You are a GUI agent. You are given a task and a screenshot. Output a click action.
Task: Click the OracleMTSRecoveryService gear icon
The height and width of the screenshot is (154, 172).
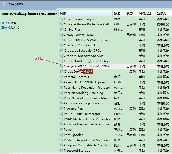(61, 56)
